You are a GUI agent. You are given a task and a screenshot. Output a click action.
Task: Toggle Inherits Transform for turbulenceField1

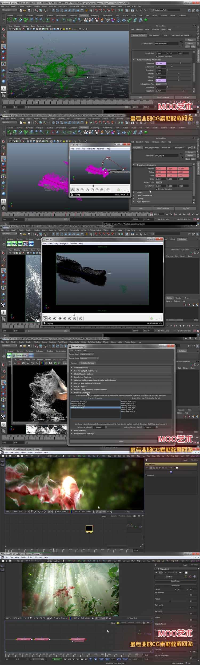click(x=157, y=56)
